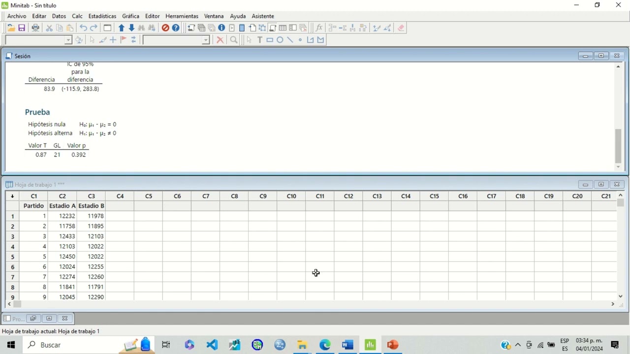Click the worksheet vertical scrollbar down arrow
The width and height of the screenshot is (630, 354).
coord(620,296)
